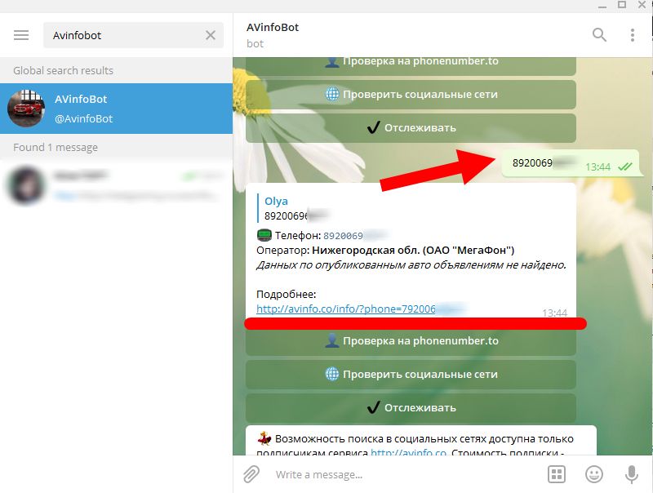This screenshot has width=653, height=493.
Task: Open the AVinfoBot search result
Action: (116, 109)
